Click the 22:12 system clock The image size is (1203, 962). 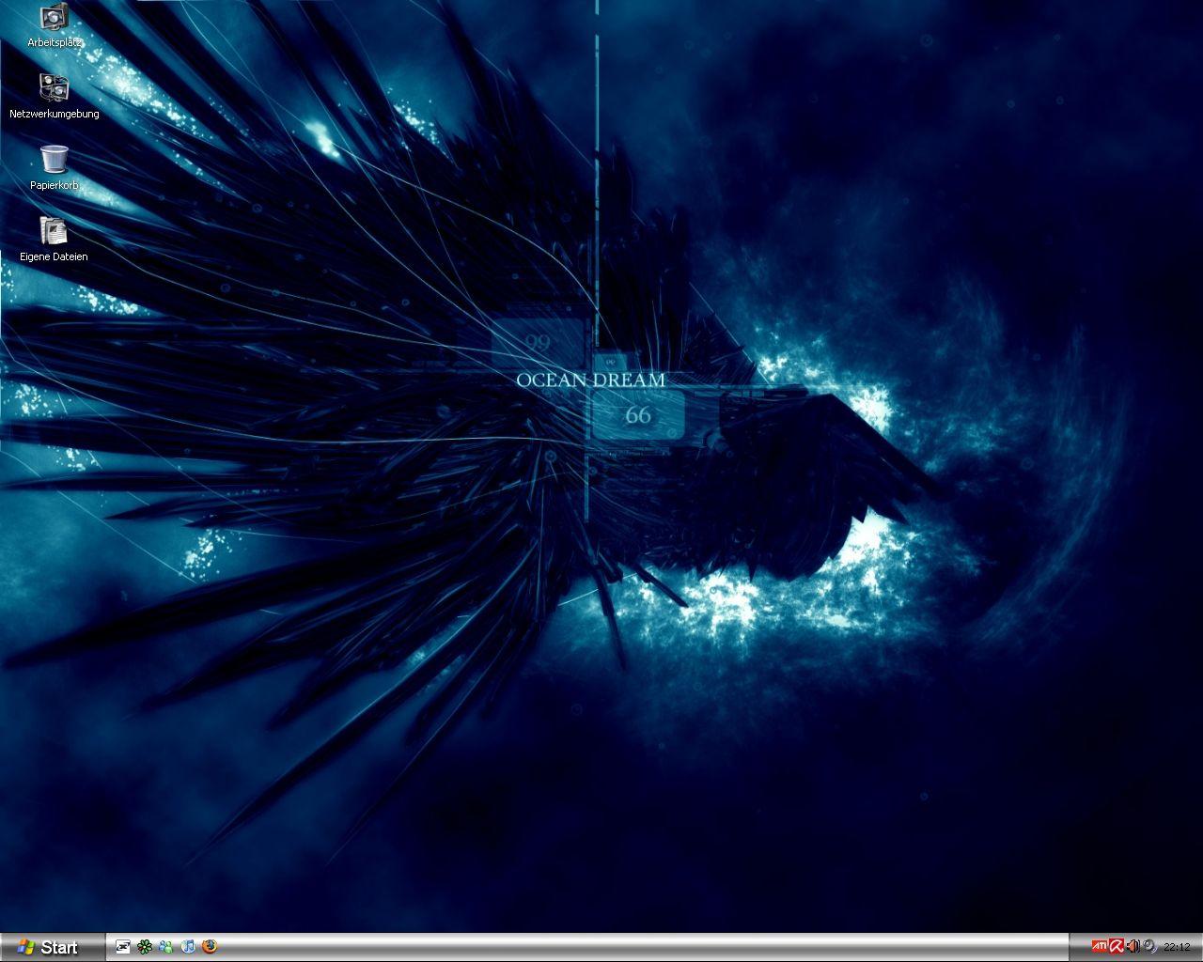pos(1177,947)
